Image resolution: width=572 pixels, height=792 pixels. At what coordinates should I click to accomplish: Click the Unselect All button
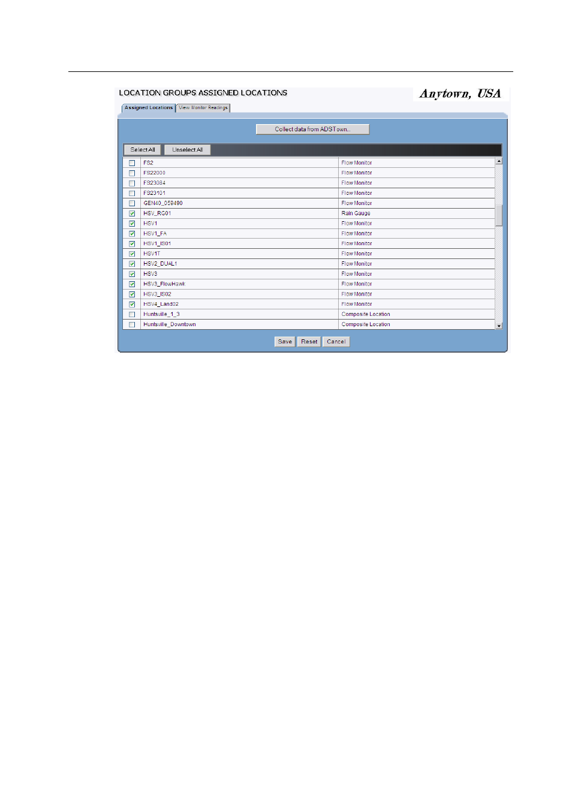tap(187, 150)
